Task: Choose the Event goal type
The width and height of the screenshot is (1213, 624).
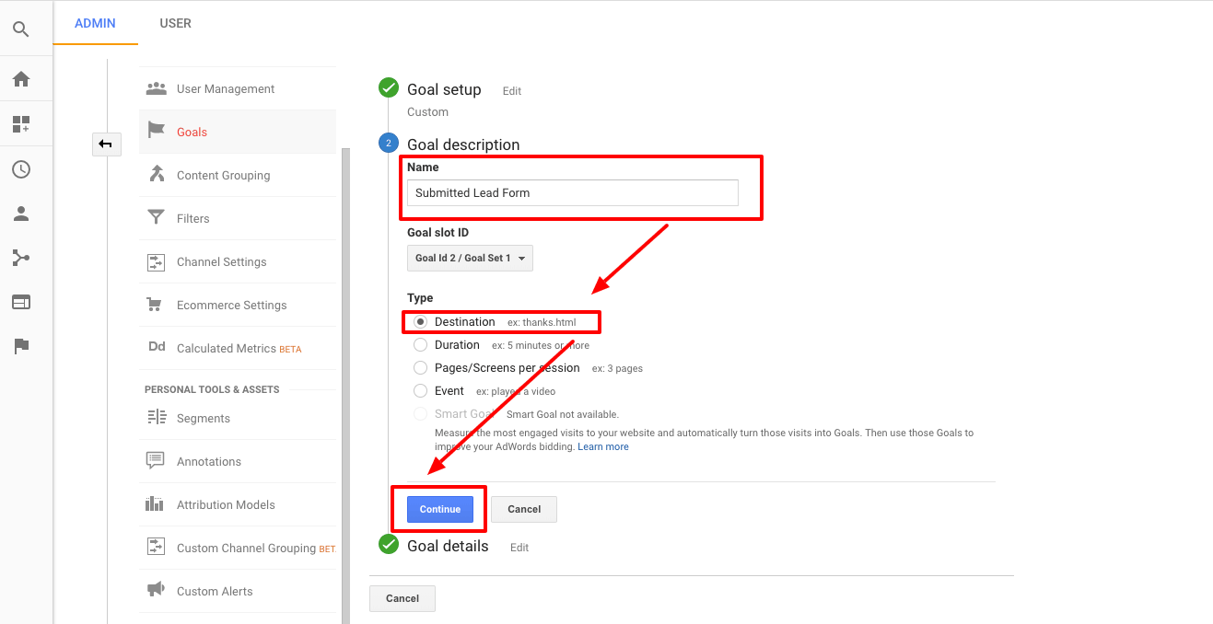Action: point(420,390)
